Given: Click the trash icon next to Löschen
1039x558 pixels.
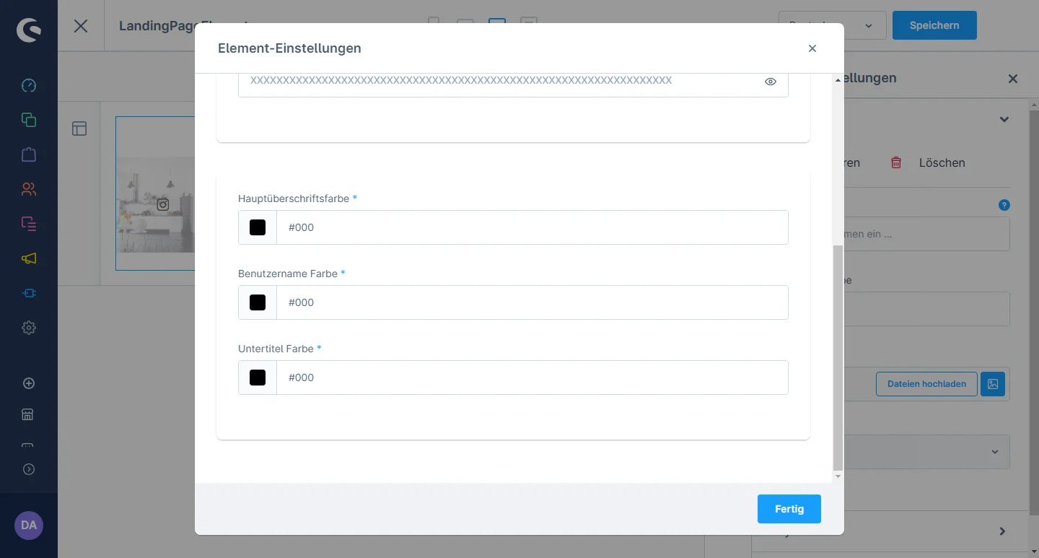Looking at the screenshot, I should coord(896,162).
